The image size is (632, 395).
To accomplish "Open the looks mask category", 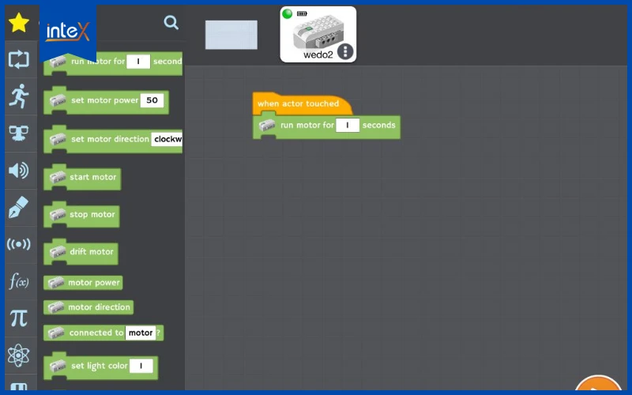I will coord(18,133).
